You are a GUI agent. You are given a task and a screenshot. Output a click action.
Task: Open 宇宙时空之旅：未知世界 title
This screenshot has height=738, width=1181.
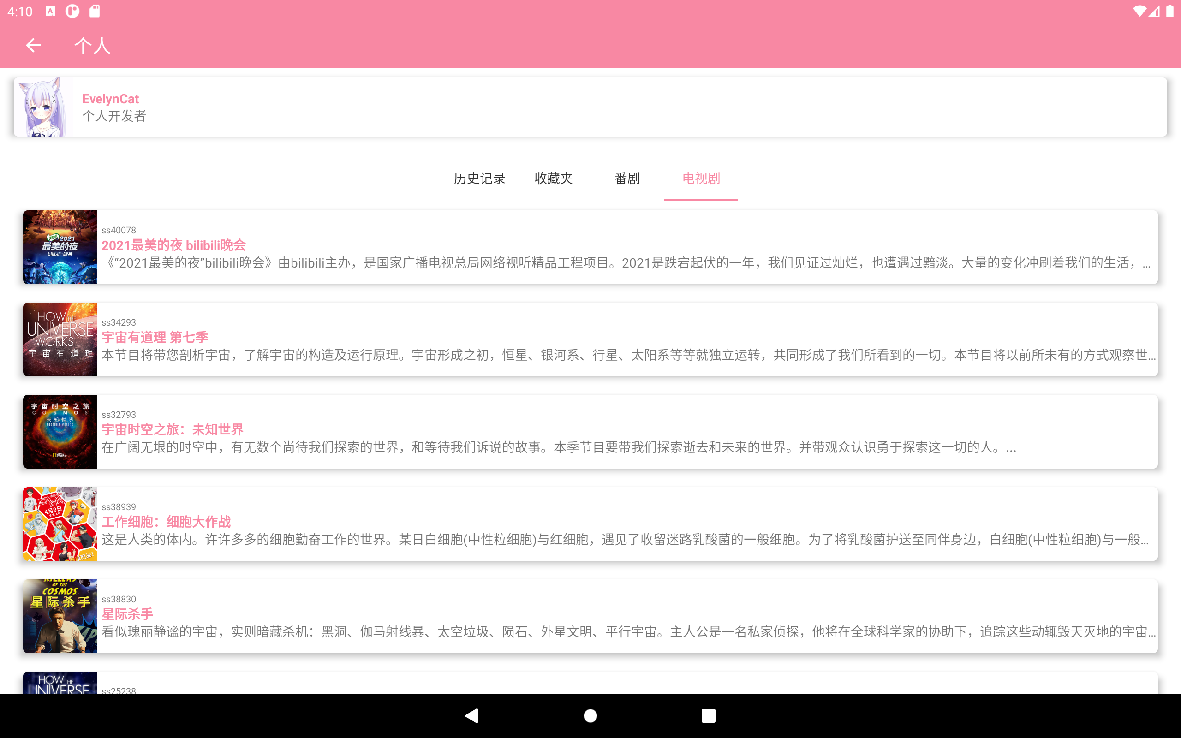click(x=172, y=429)
